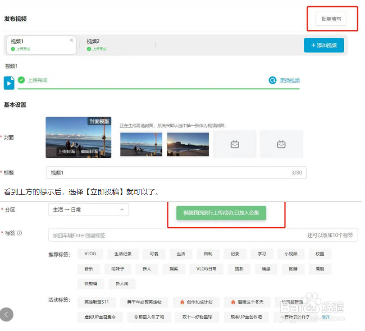
Task: Select the 双十一好物星球 activity tag
Action: (x=197, y=317)
